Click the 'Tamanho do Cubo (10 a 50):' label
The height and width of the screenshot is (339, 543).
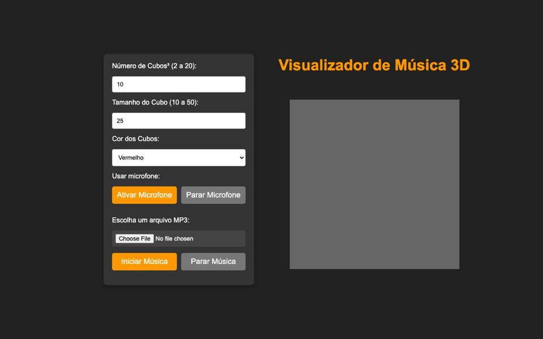155,102
